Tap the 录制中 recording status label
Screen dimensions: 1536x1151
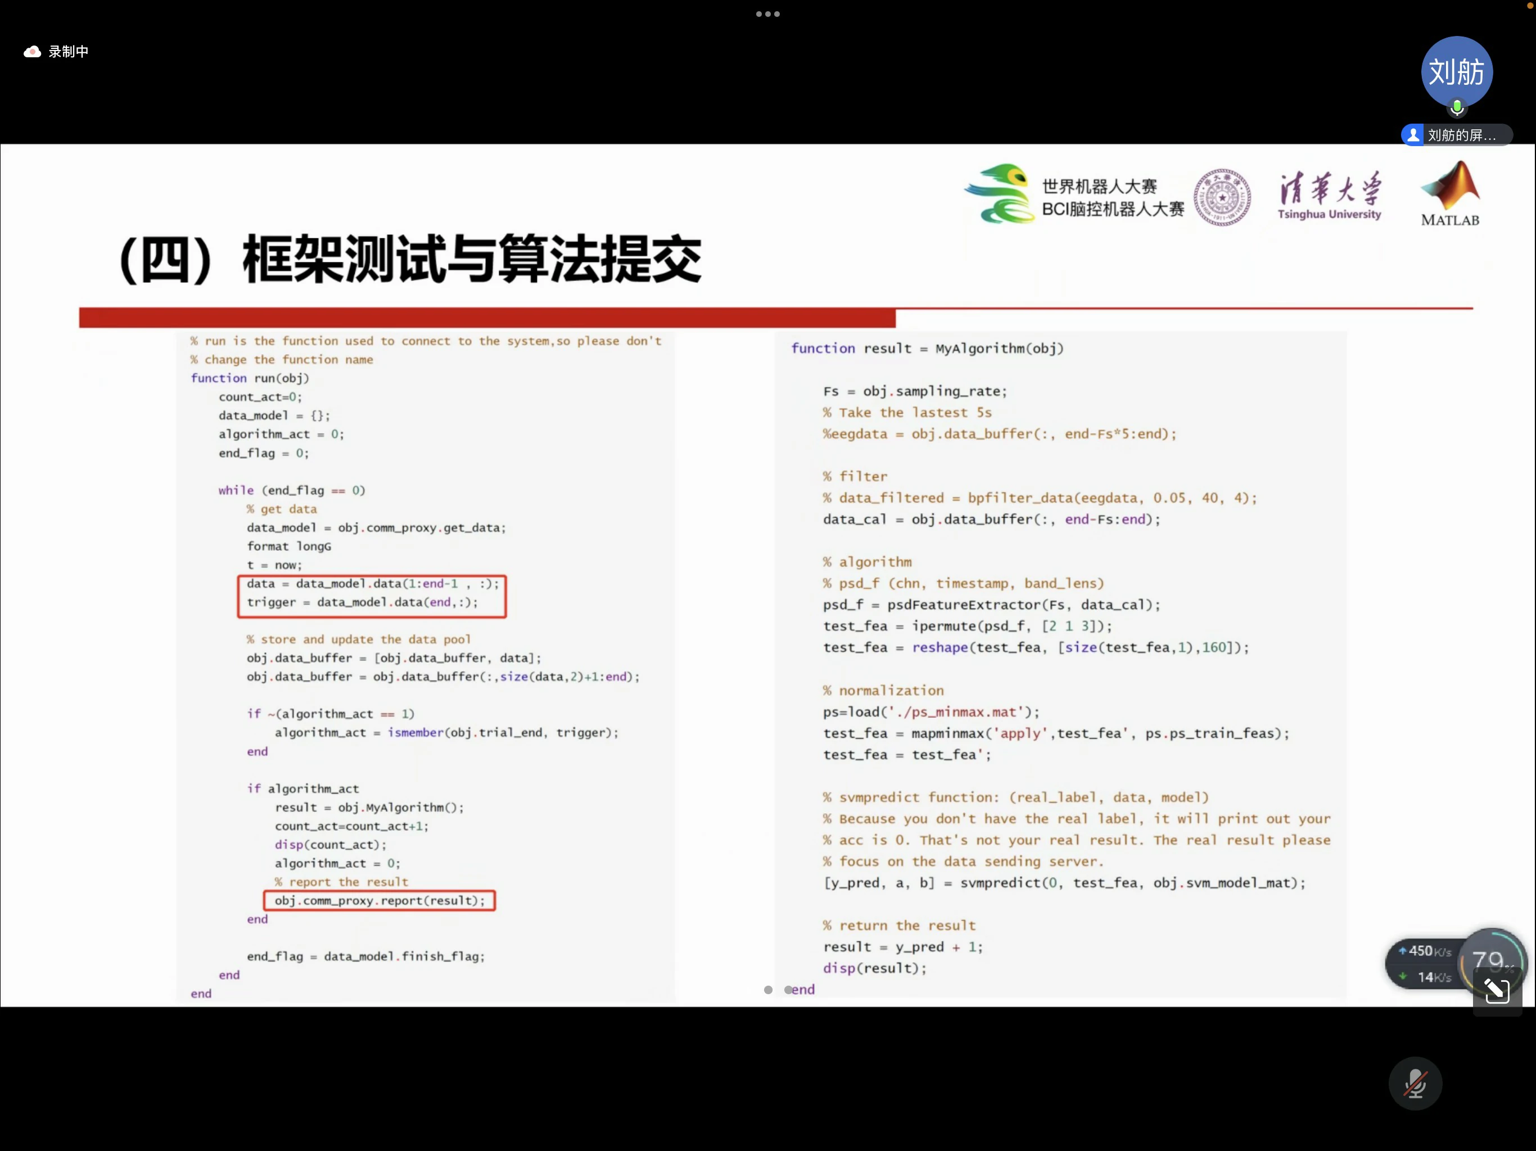[x=69, y=52]
